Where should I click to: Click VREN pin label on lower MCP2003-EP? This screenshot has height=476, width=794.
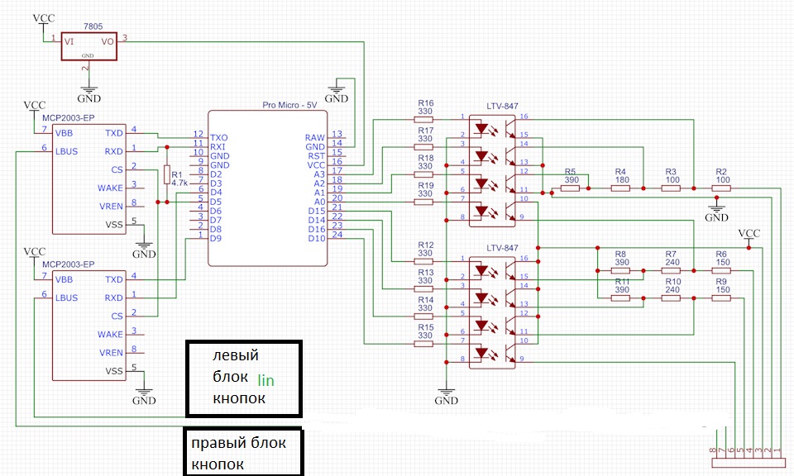click(x=111, y=353)
